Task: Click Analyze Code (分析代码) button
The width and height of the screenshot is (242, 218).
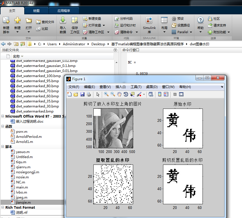Action: pos(124,19)
